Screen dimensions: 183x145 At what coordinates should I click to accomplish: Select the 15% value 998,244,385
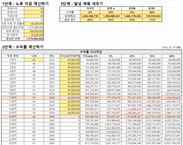click(152, 98)
